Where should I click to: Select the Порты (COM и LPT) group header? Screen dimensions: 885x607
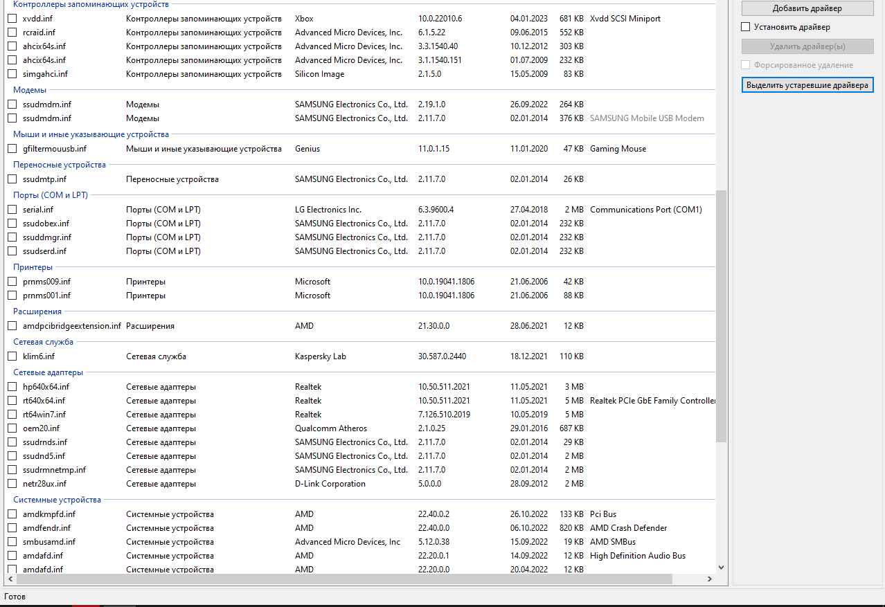[51, 195]
